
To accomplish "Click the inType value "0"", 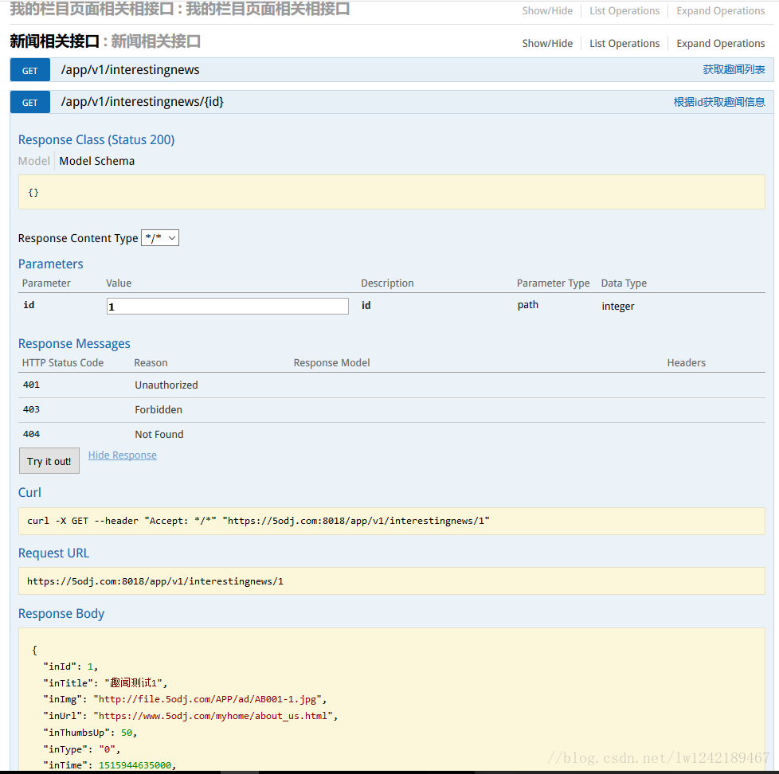I will click(107, 749).
